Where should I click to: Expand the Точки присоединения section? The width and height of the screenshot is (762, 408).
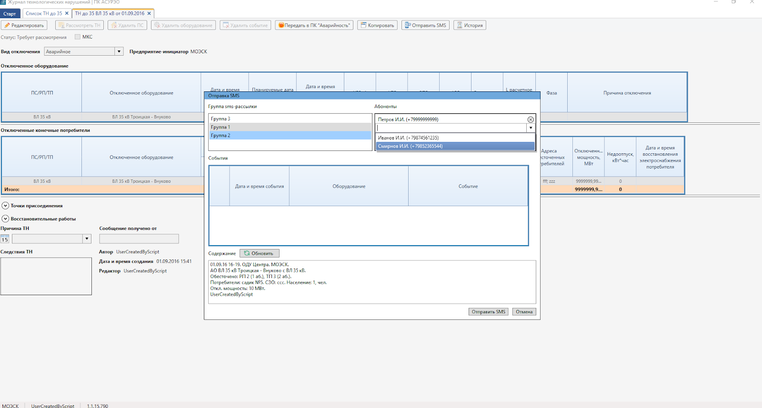(5, 206)
